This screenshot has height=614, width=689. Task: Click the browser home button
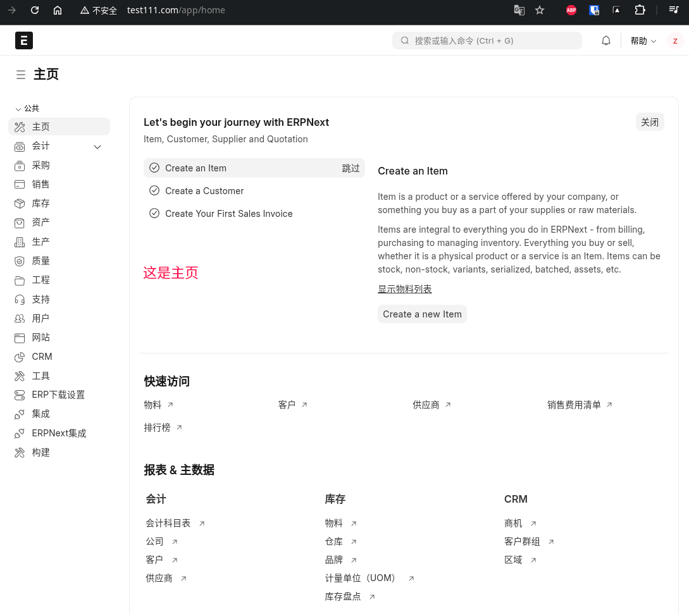pyautogui.click(x=58, y=10)
